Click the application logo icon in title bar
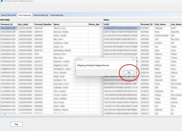The width and height of the screenshot is (182, 131). 2,1
